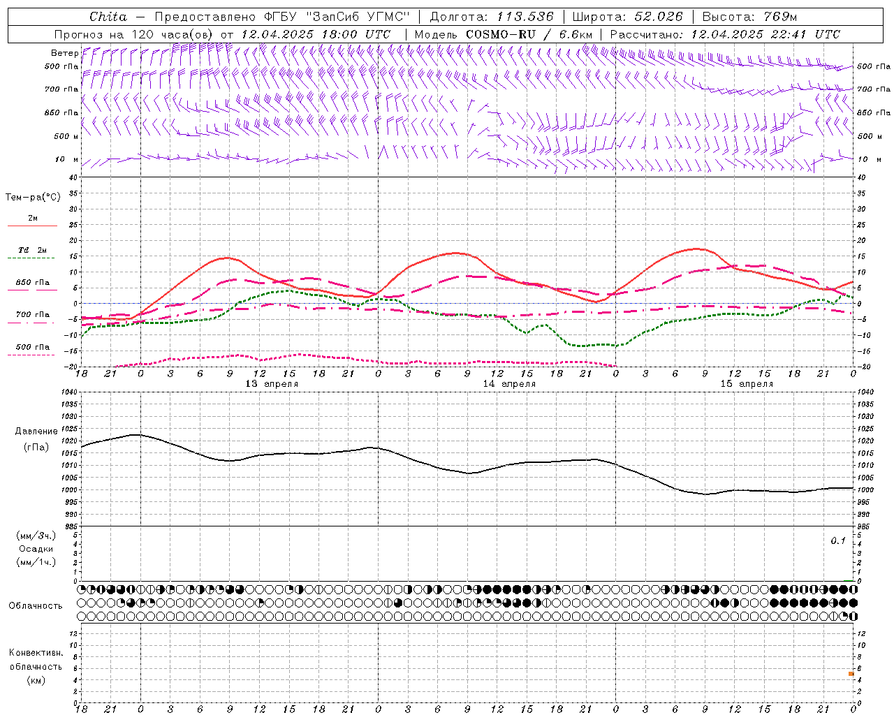Click the "Td 2м" dew point legend entry
Image resolution: width=894 pixels, height=715 pixels.
pos(33,250)
